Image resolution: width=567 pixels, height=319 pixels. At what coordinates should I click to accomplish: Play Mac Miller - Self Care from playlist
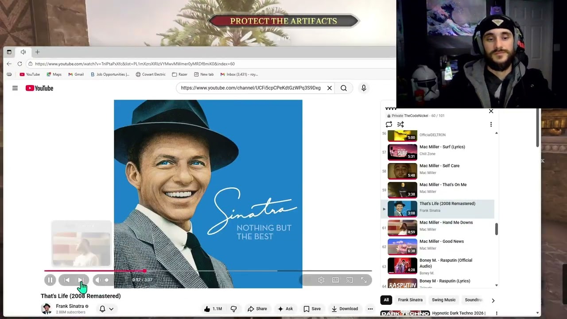tap(438, 171)
